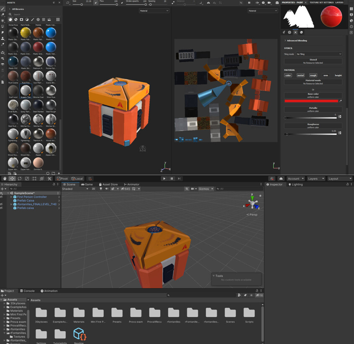Select the Scale tool in Unity's toolbar
The image size is (354, 344).
pyautogui.click(x=26, y=178)
